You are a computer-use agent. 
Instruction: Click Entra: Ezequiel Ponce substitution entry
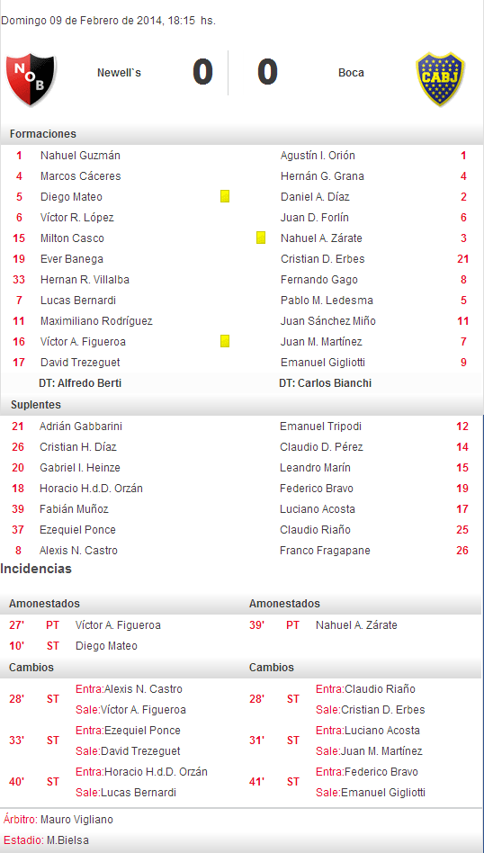pyautogui.click(x=128, y=730)
